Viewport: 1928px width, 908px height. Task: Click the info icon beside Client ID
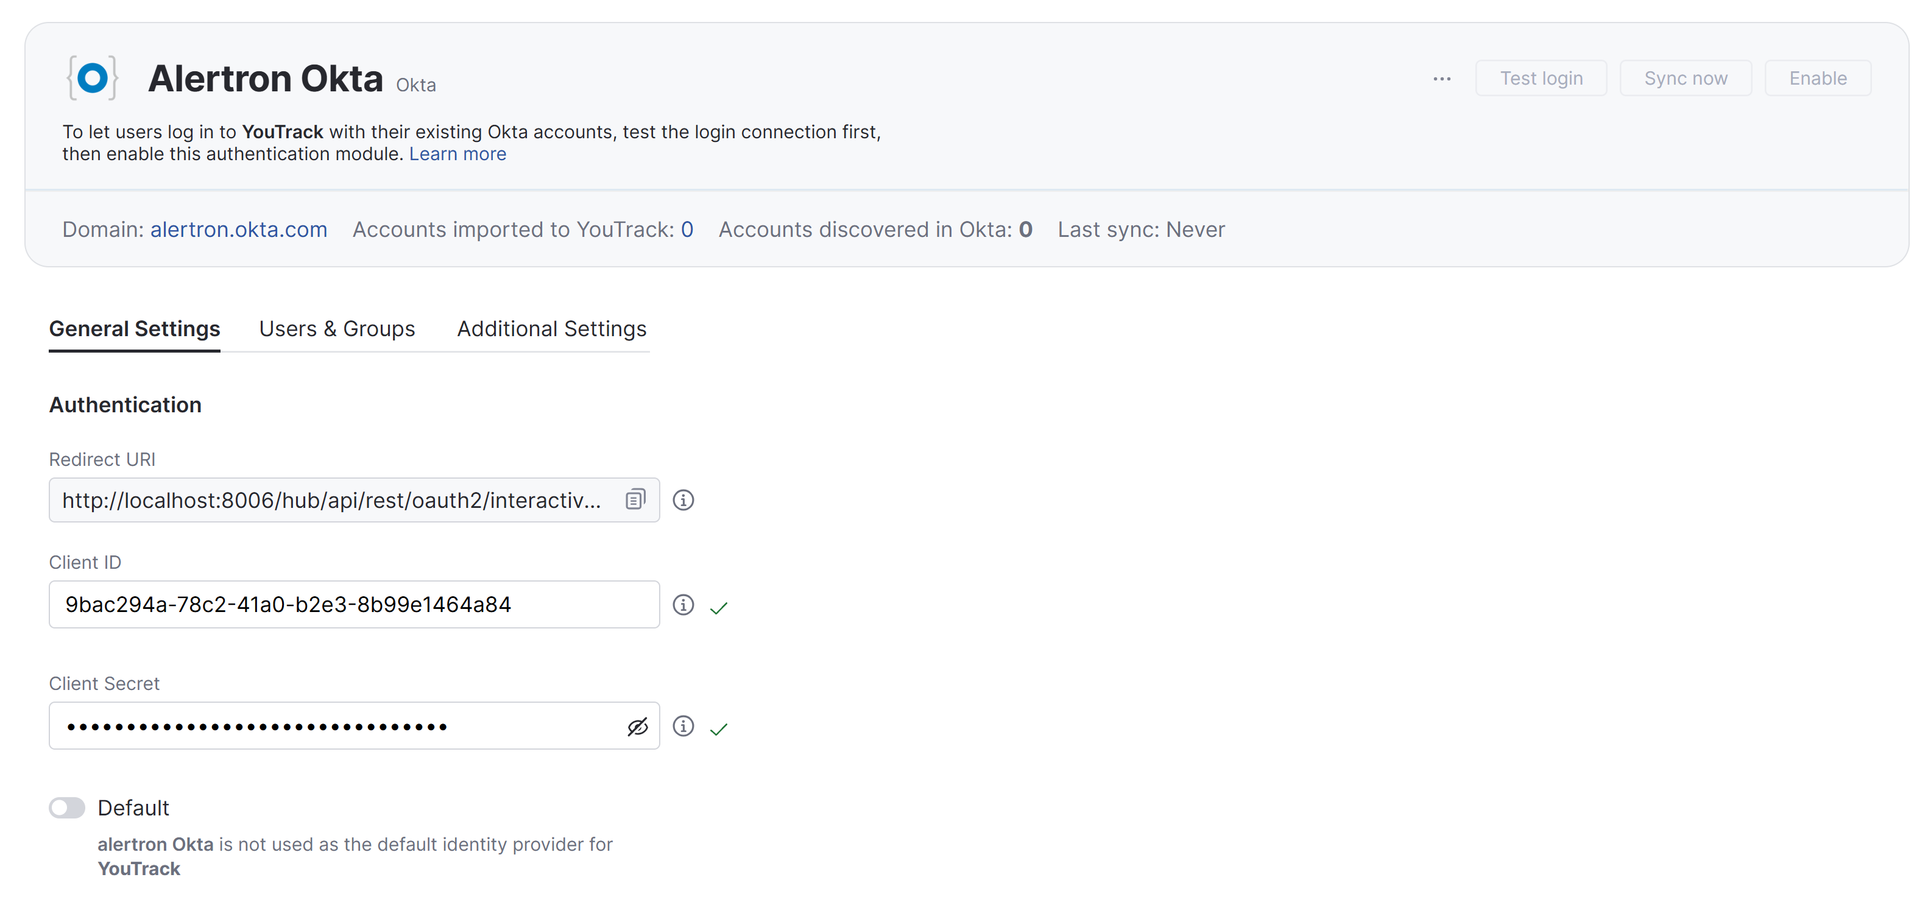(683, 605)
